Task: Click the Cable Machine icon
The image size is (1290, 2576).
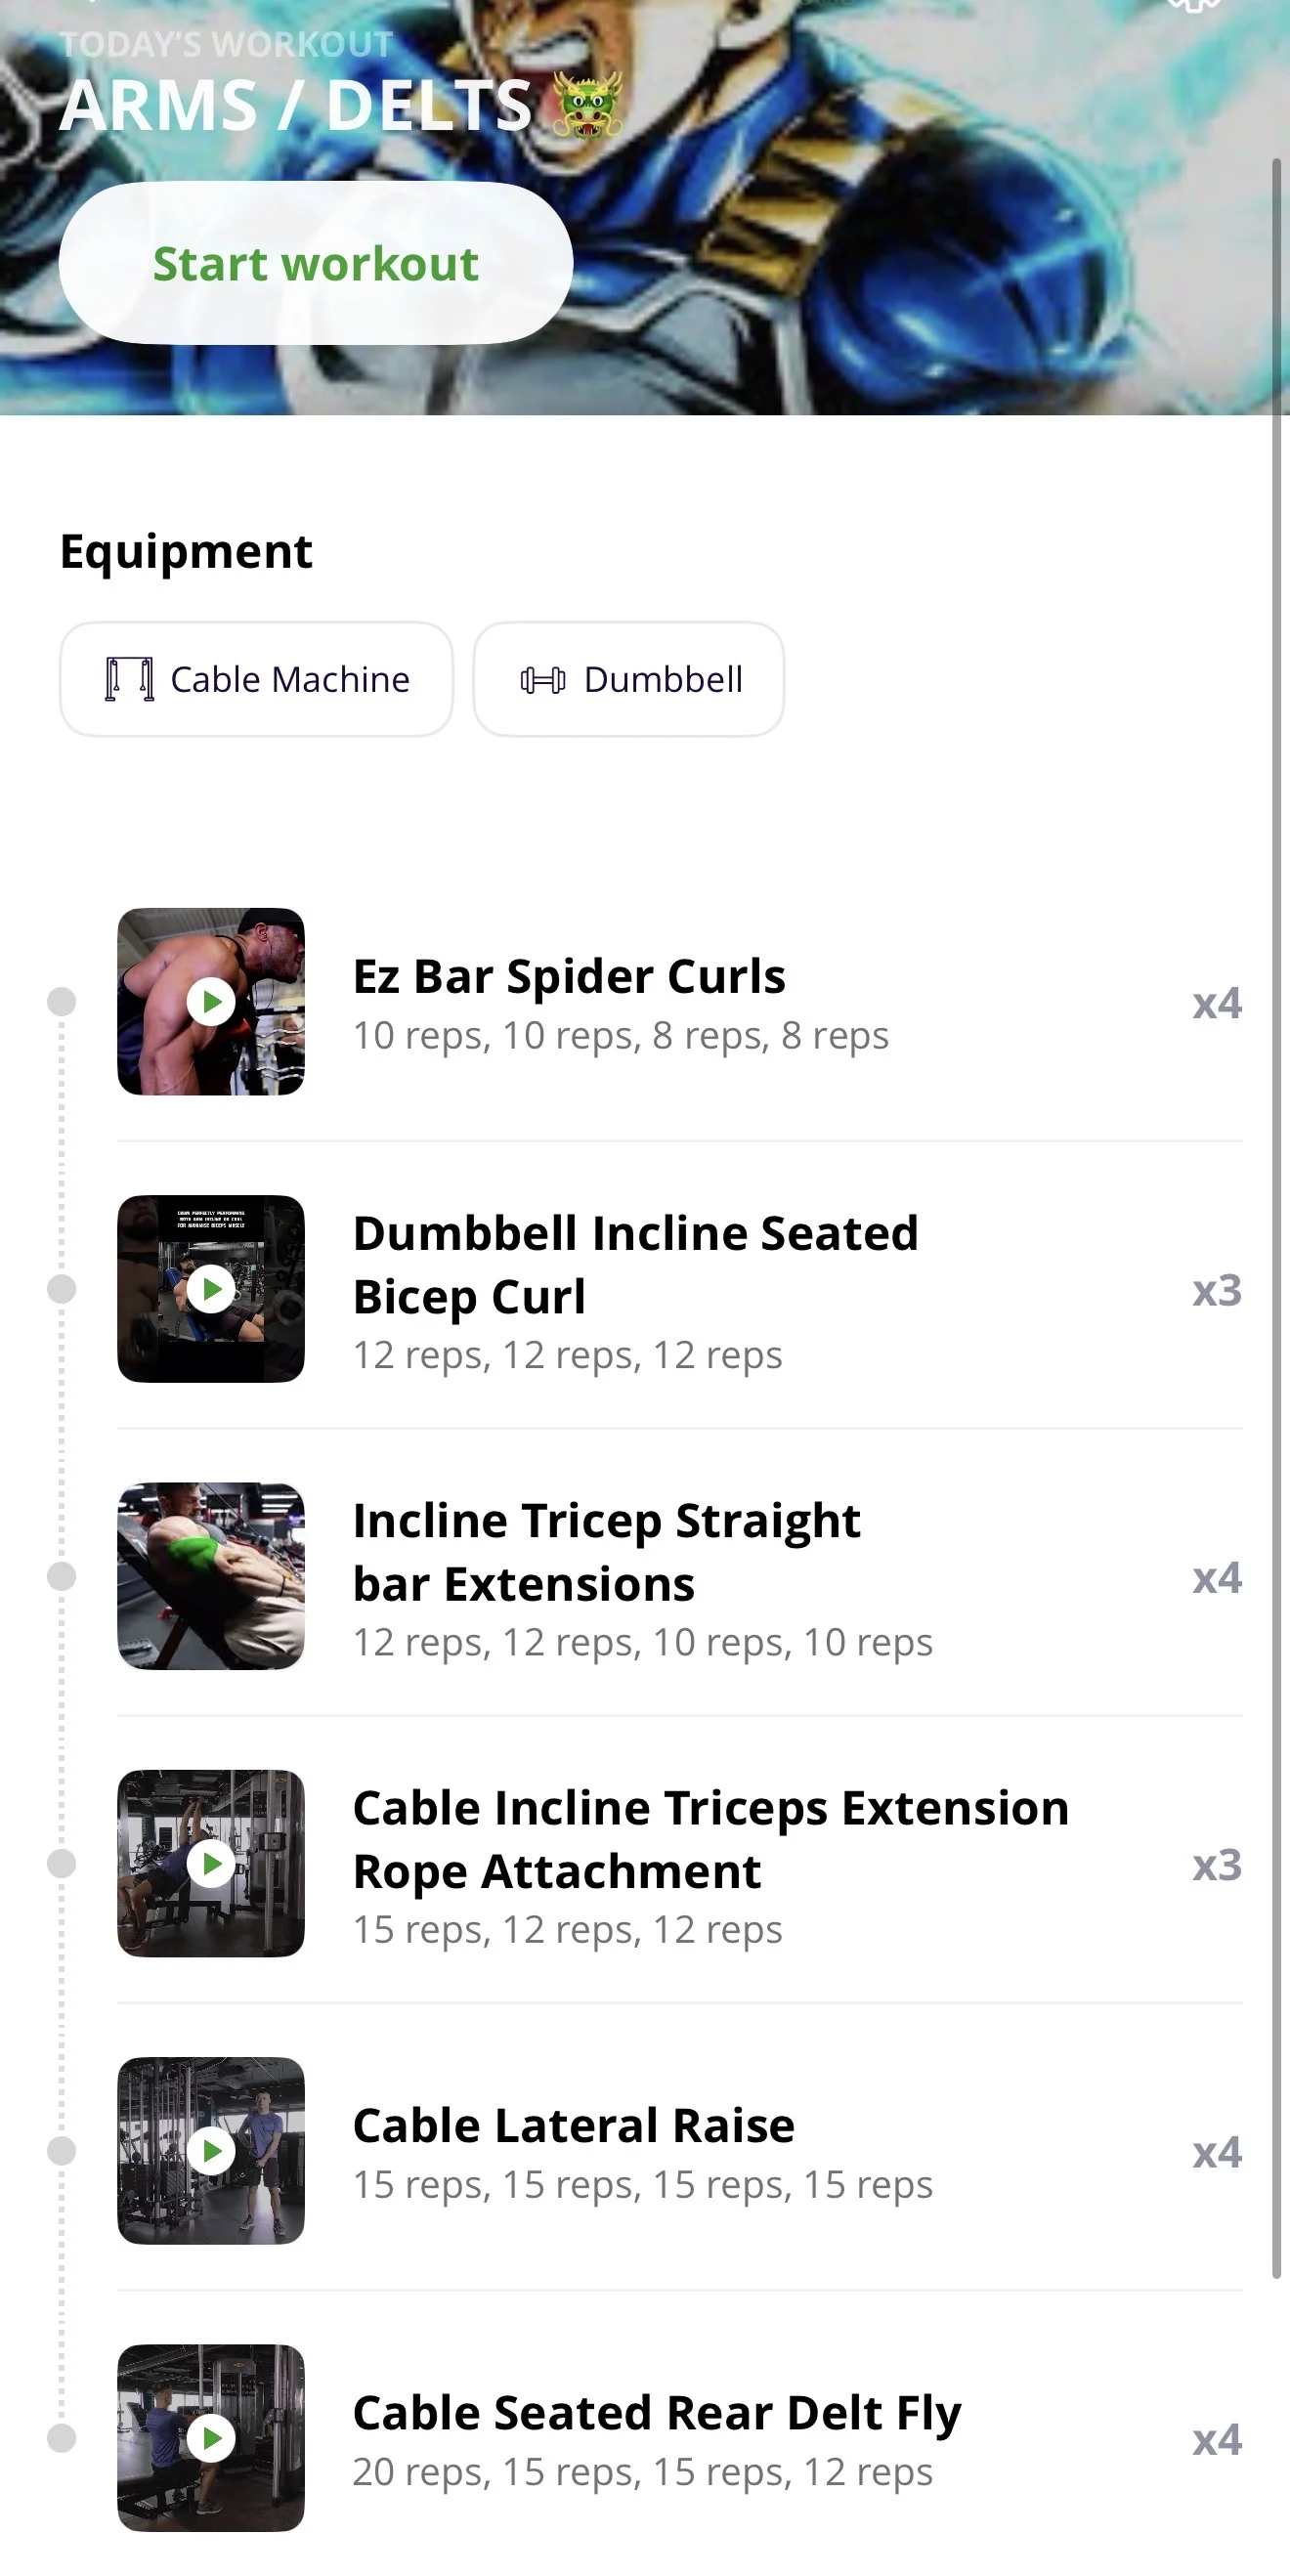Action: click(129, 680)
